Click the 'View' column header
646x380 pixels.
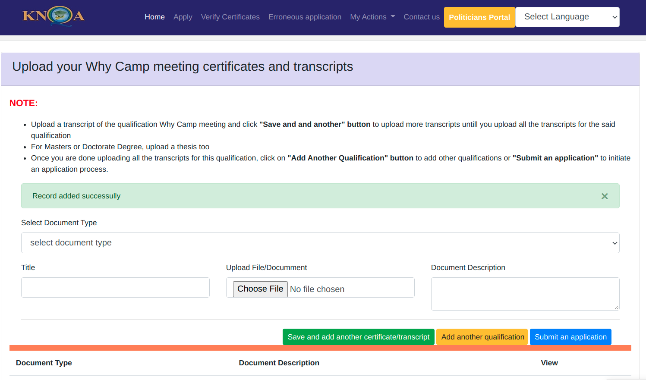click(x=549, y=363)
